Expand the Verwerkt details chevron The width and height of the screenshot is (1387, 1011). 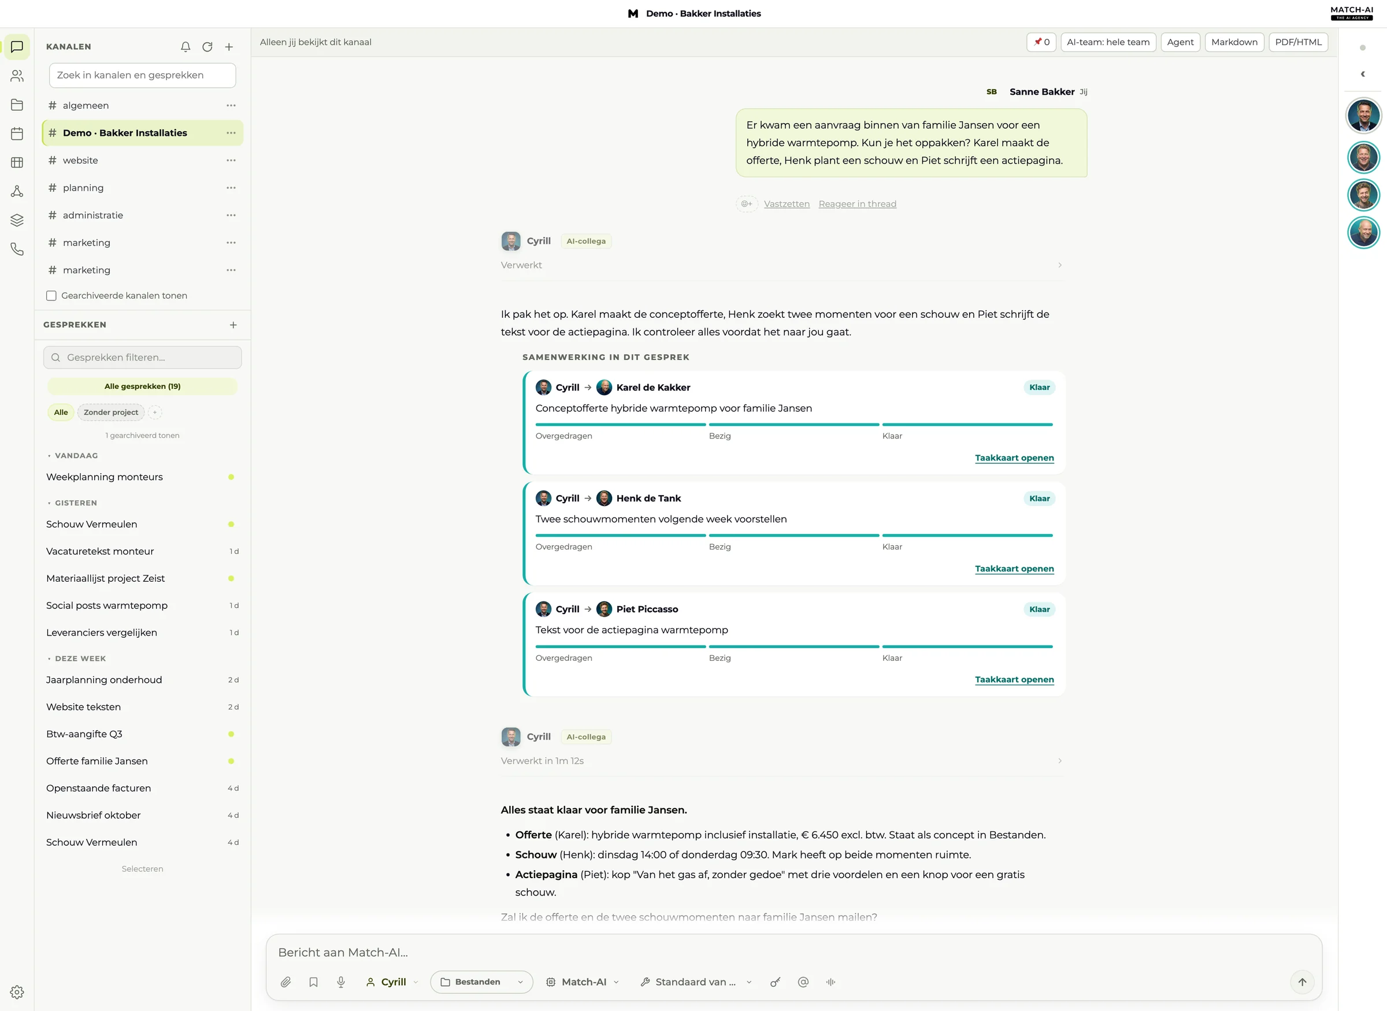pyautogui.click(x=1059, y=265)
